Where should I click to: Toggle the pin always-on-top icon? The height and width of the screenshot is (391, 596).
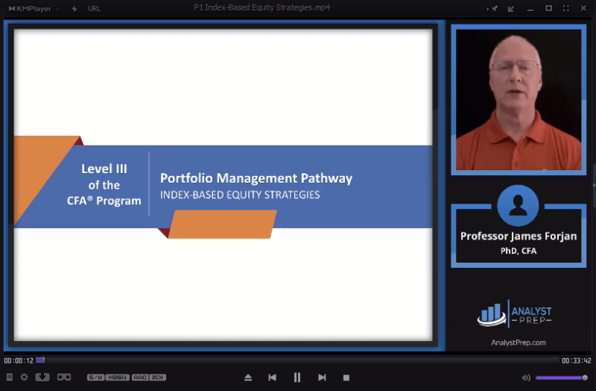(x=492, y=8)
